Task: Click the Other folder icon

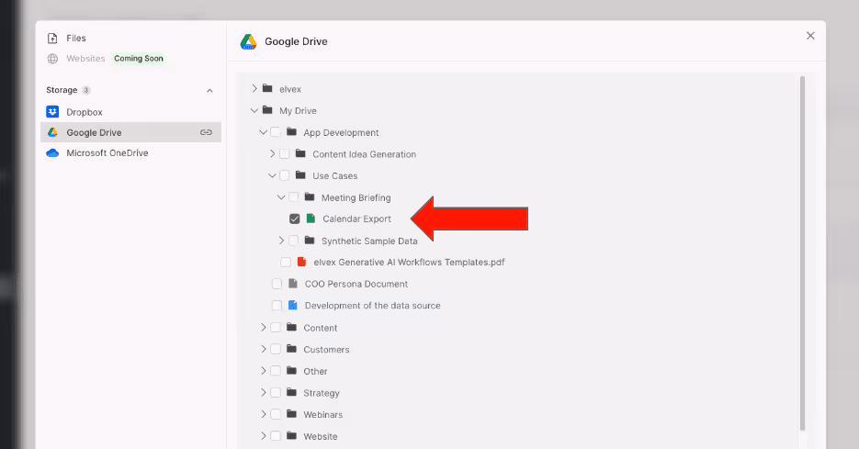Action: 291,370
